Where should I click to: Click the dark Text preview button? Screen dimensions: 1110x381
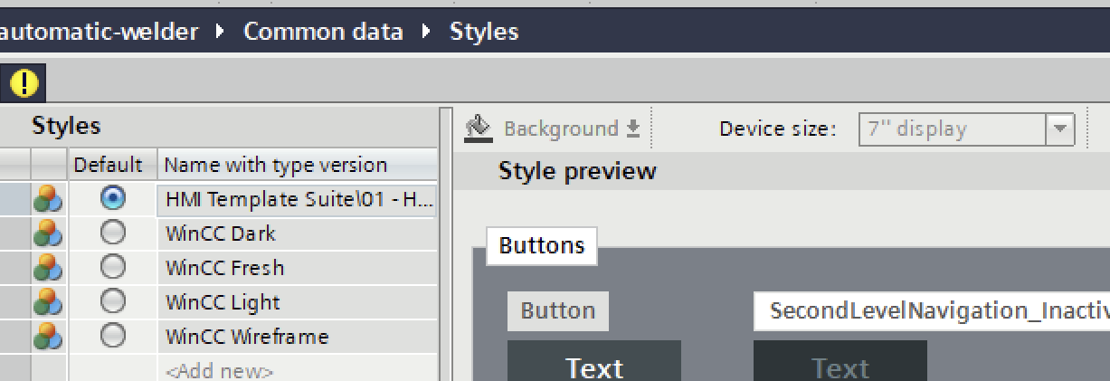(x=594, y=364)
